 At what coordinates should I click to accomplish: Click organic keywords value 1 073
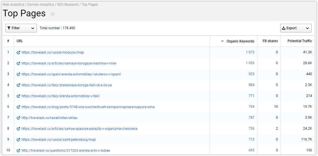250,52
